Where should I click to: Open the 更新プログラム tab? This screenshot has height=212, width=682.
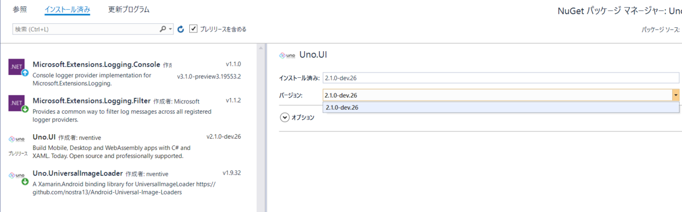coord(129,10)
